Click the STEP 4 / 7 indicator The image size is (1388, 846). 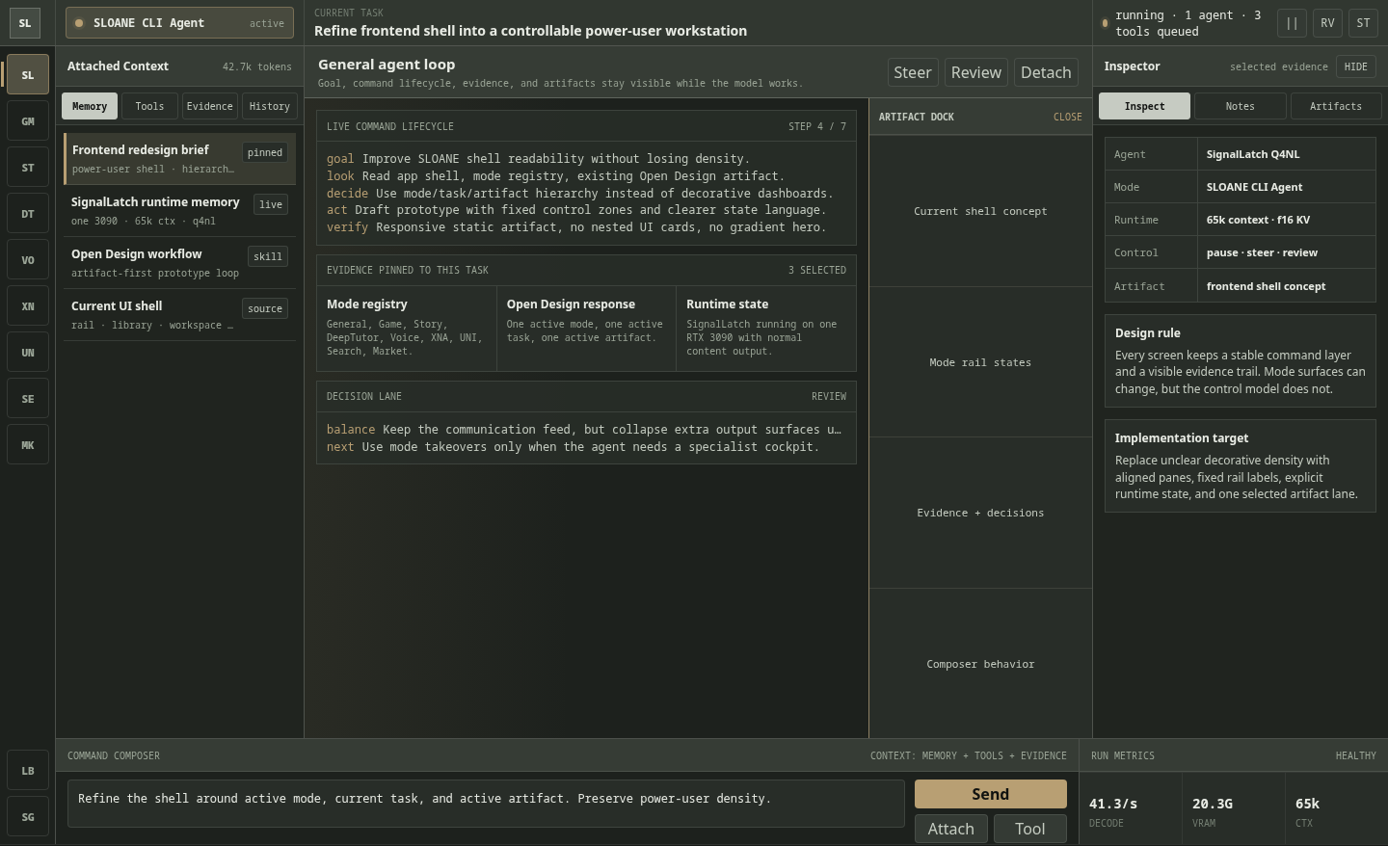coord(817,126)
